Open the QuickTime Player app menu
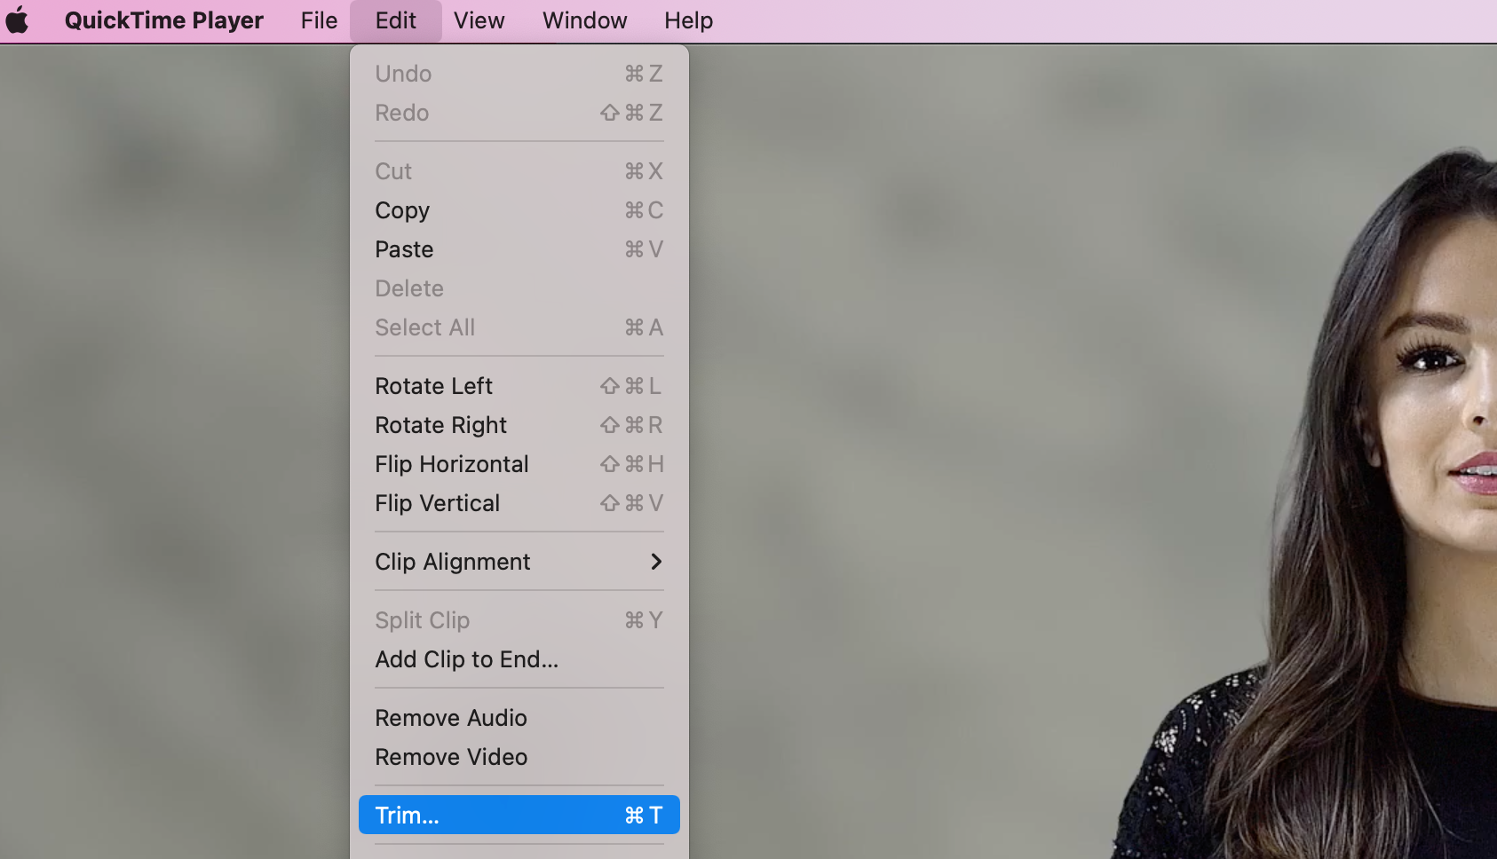 pyautogui.click(x=164, y=20)
